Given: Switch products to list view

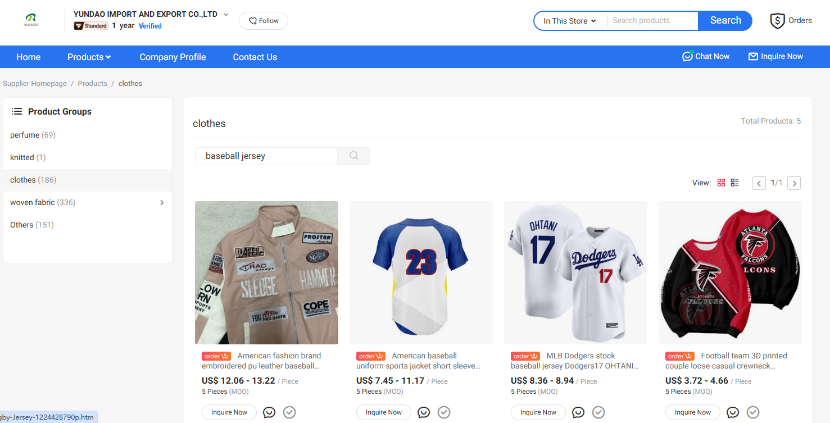Looking at the screenshot, I should pos(734,182).
